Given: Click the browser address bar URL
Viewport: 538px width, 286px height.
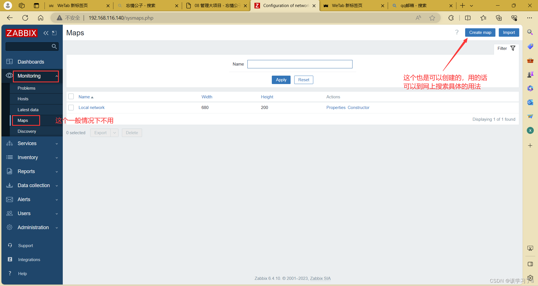Looking at the screenshot, I should coord(121,18).
